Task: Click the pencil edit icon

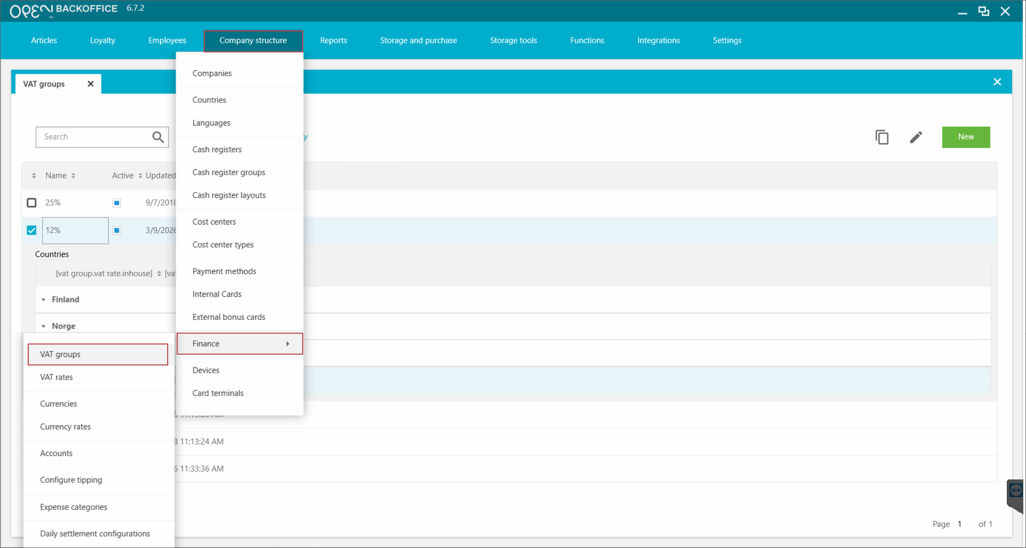Action: 916,137
